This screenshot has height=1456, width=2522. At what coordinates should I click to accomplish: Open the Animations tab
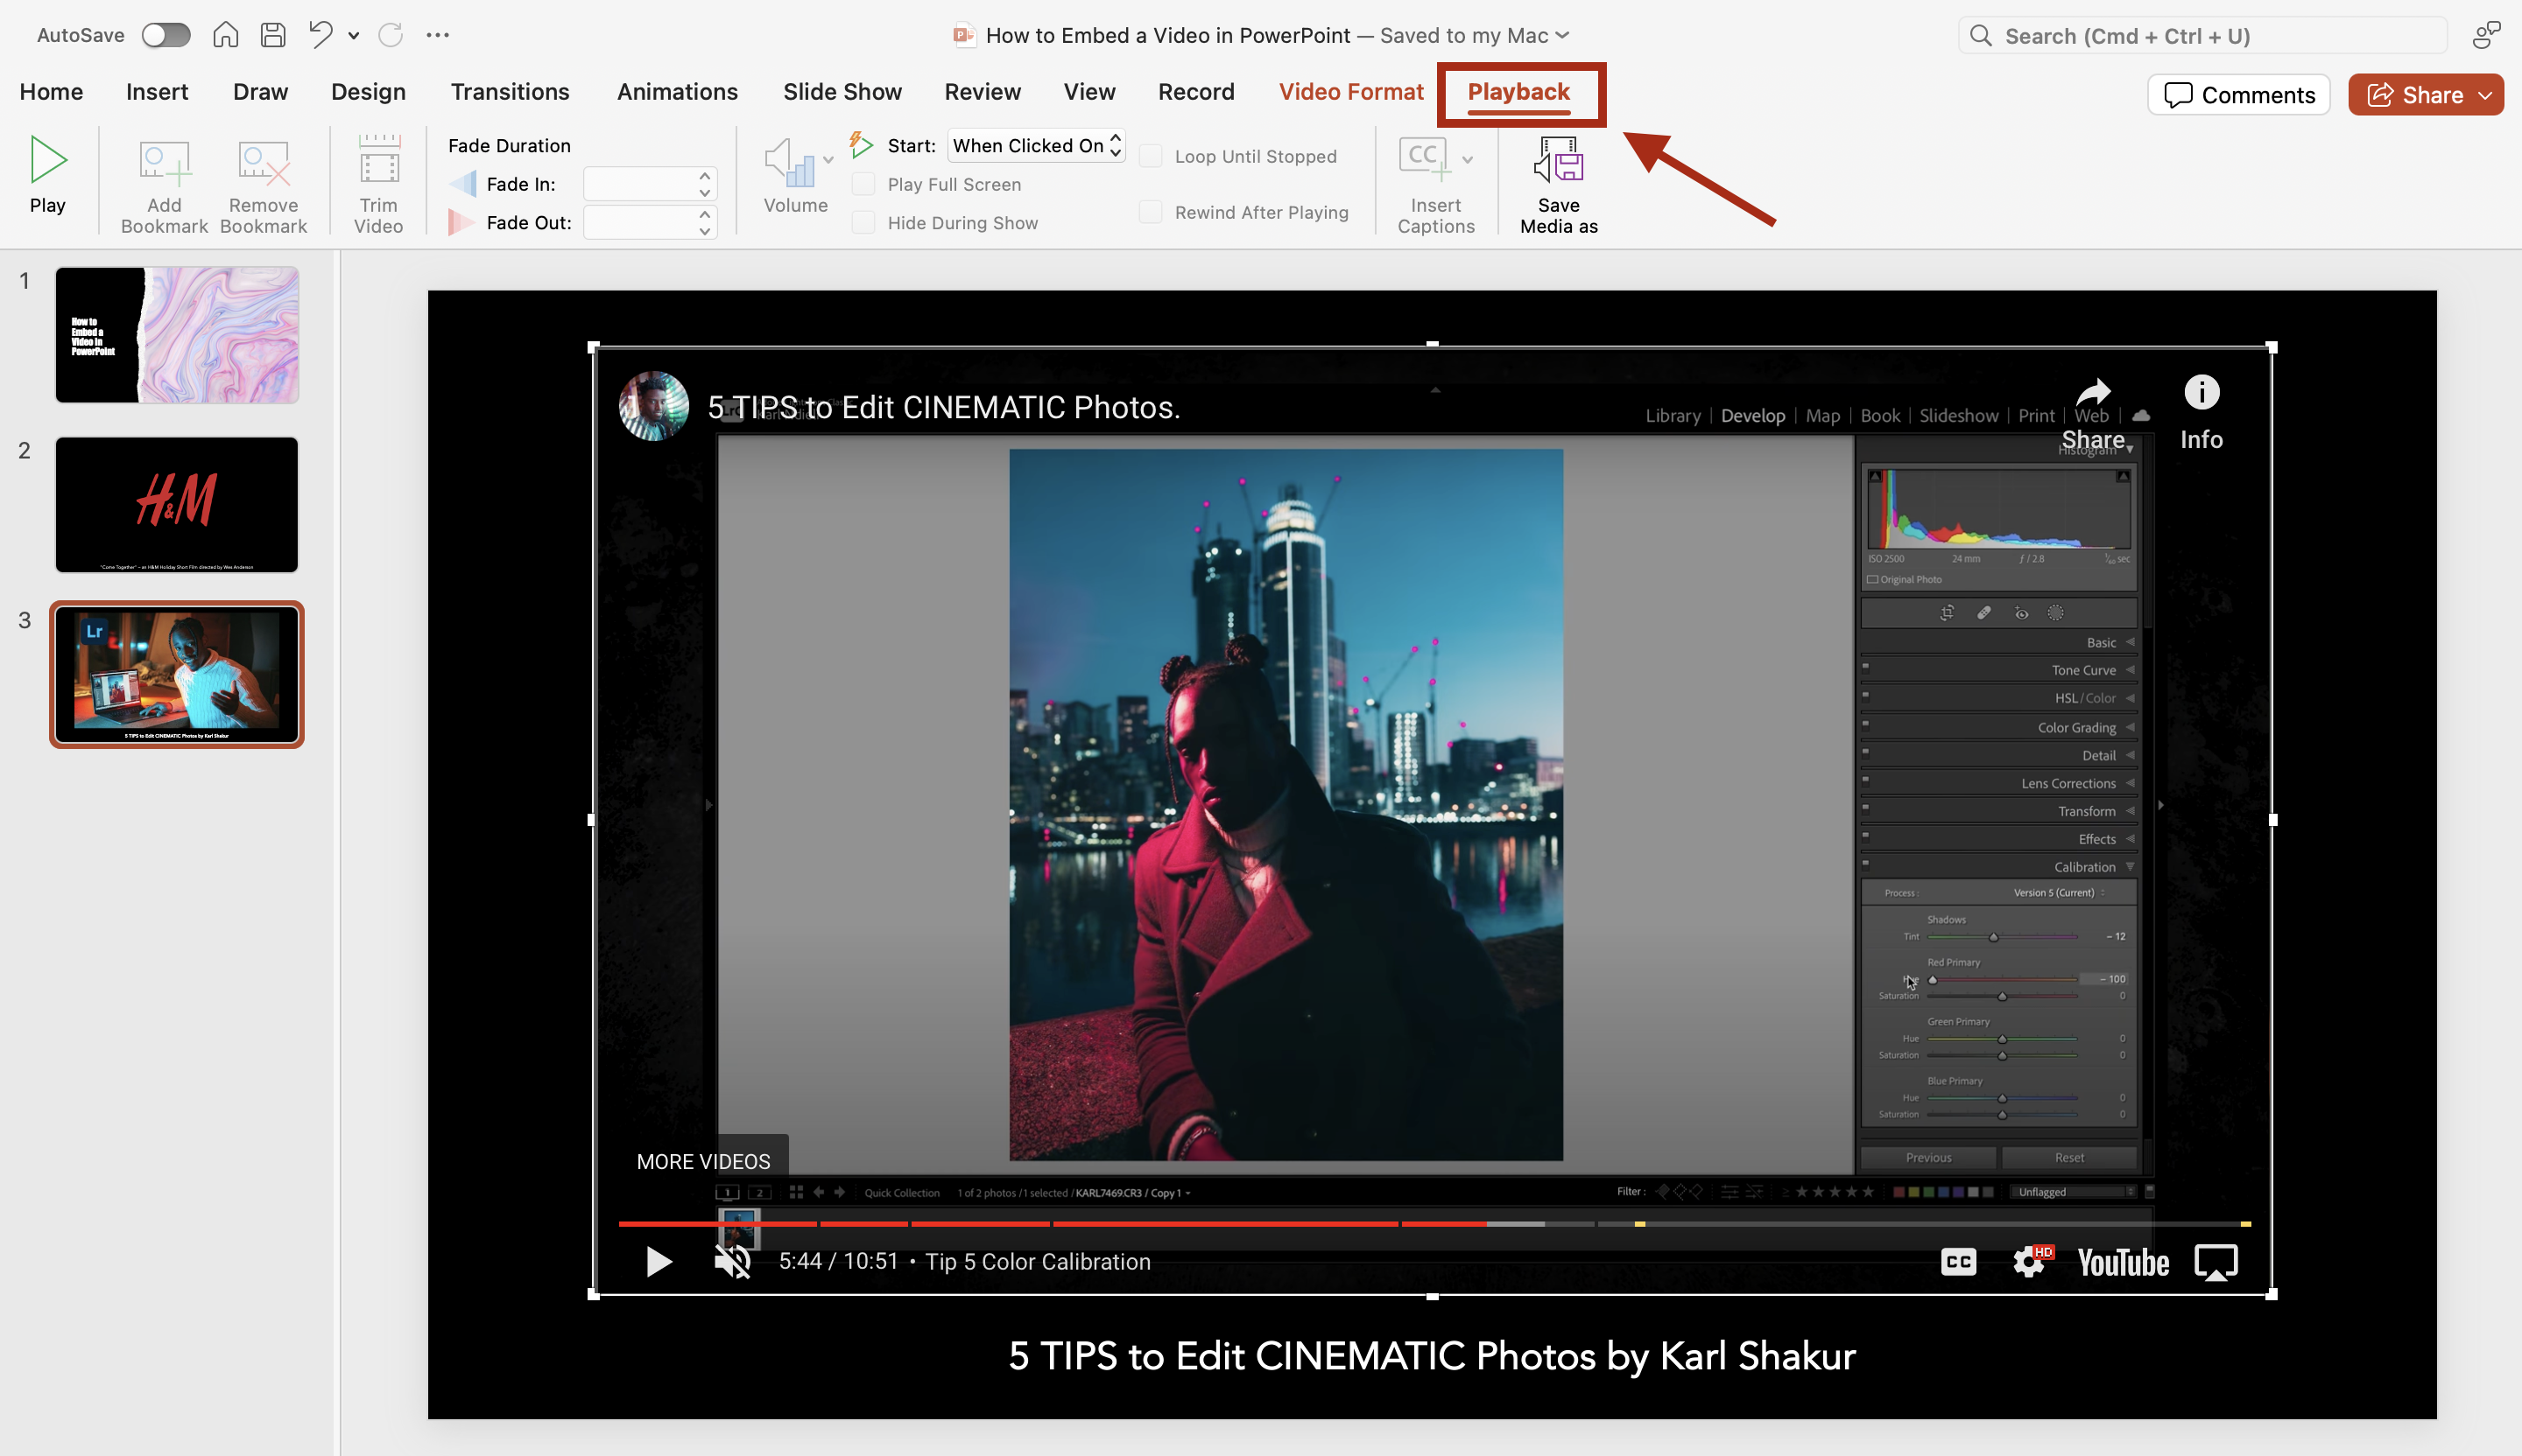coord(678,92)
